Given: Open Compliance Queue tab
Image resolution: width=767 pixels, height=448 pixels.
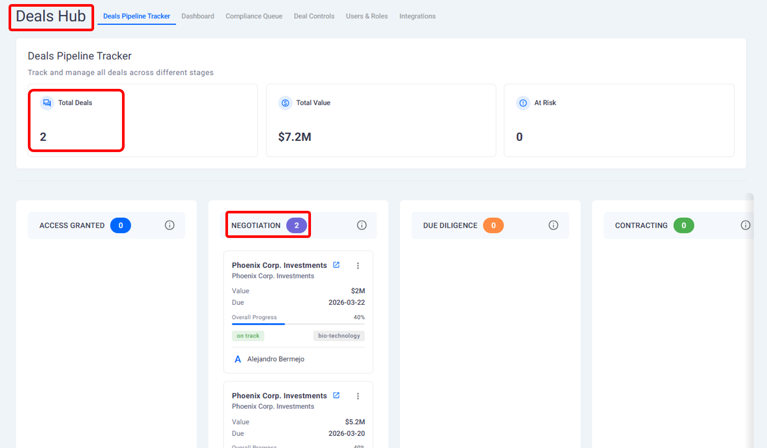Looking at the screenshot, I should pos(254,16).
